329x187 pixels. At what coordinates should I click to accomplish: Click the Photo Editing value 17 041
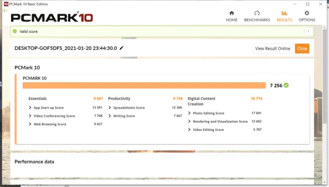(x=256, y=113)
